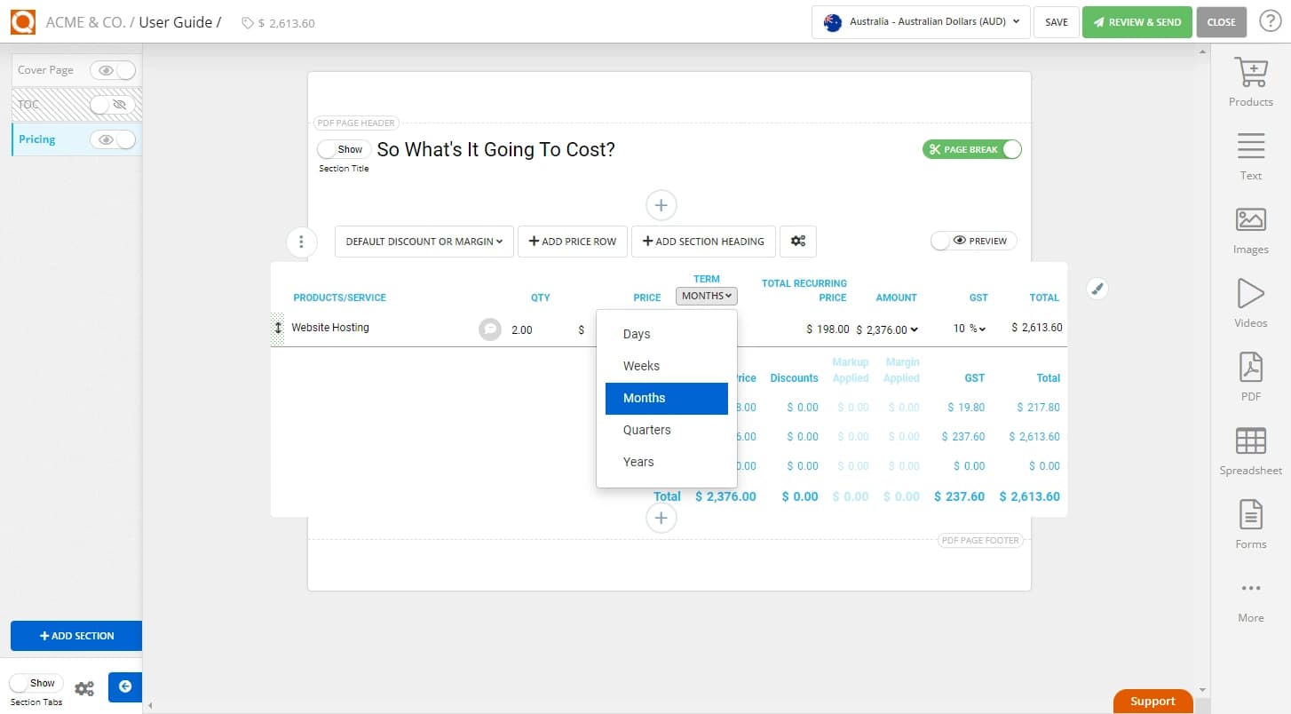Viewport: 1291px width, 714px height.
Task: Open the pricing table settings gear
Action: point(797,241)
